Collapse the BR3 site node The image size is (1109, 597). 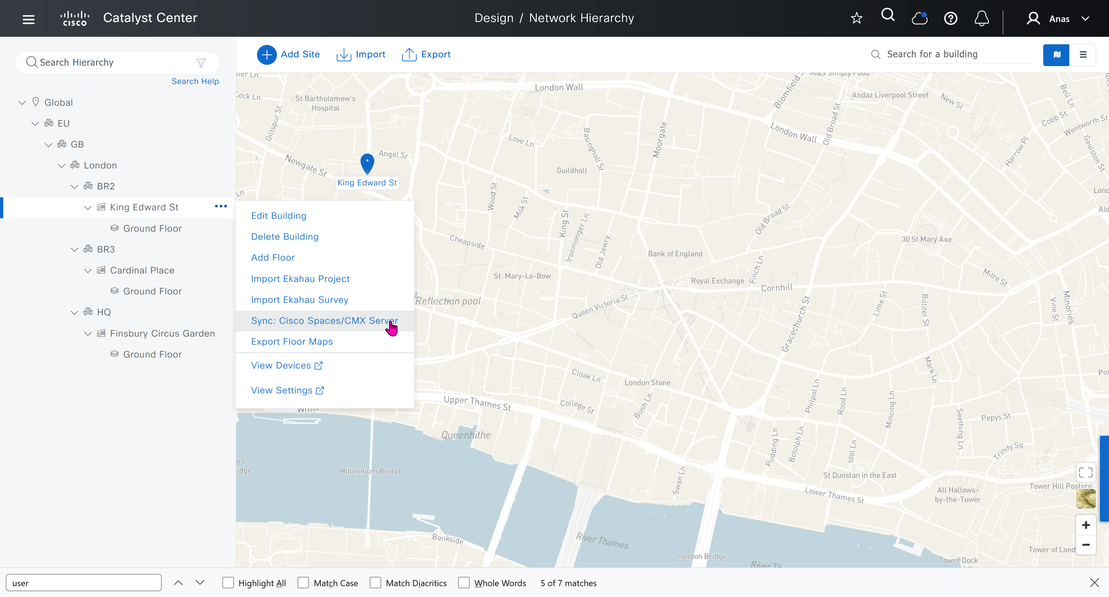[74, 250]
